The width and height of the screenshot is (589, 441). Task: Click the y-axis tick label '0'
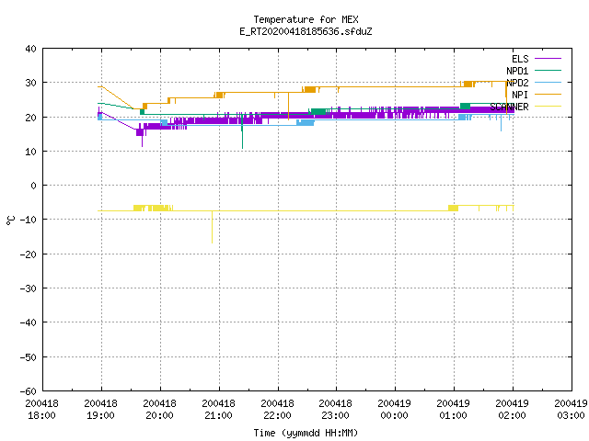coord(34,186)
